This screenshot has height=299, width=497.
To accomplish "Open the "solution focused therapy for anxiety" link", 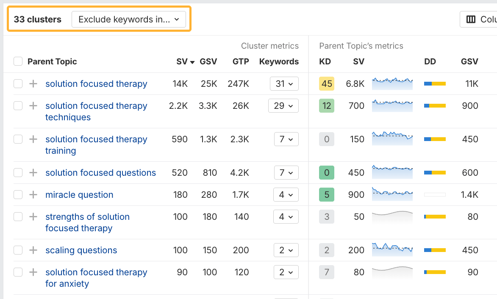I will pyautogui.click(x=96, y=278).
